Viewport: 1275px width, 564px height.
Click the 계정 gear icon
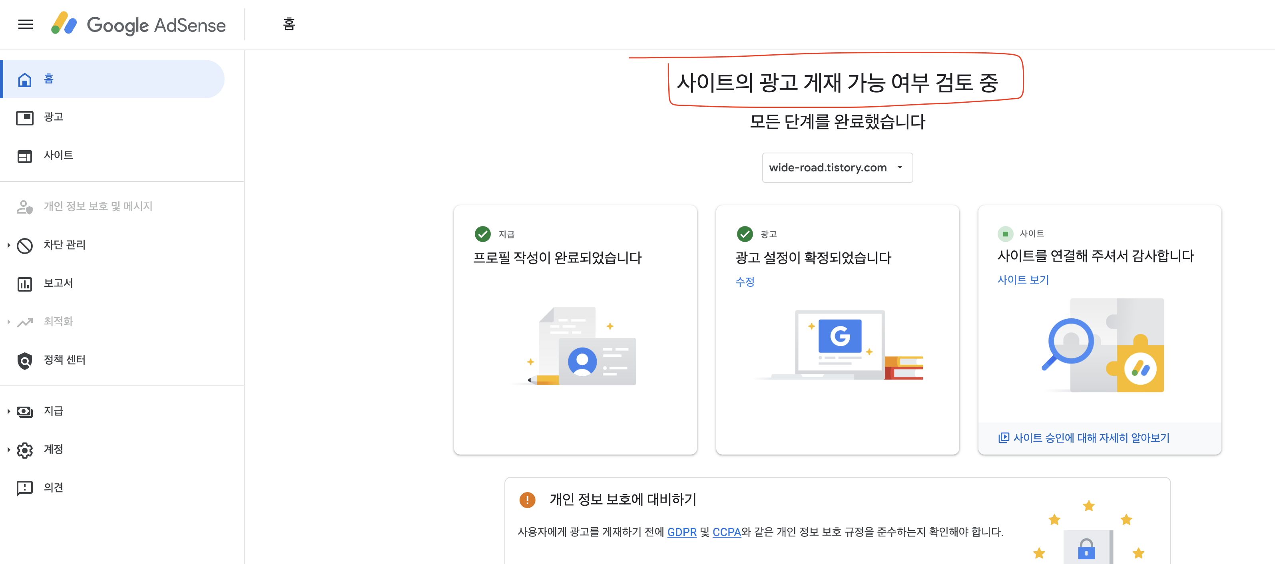pos(25,450)
